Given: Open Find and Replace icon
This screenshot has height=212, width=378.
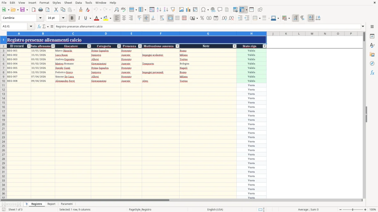Looking at the screenshot, I should coord(117,10).
